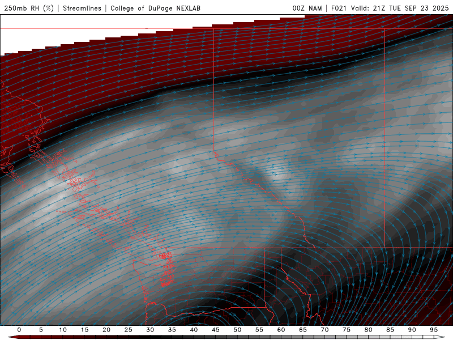Select the "55" legend value
The width and height of the screenshot is (453, 340).
(x=259, y=330)
